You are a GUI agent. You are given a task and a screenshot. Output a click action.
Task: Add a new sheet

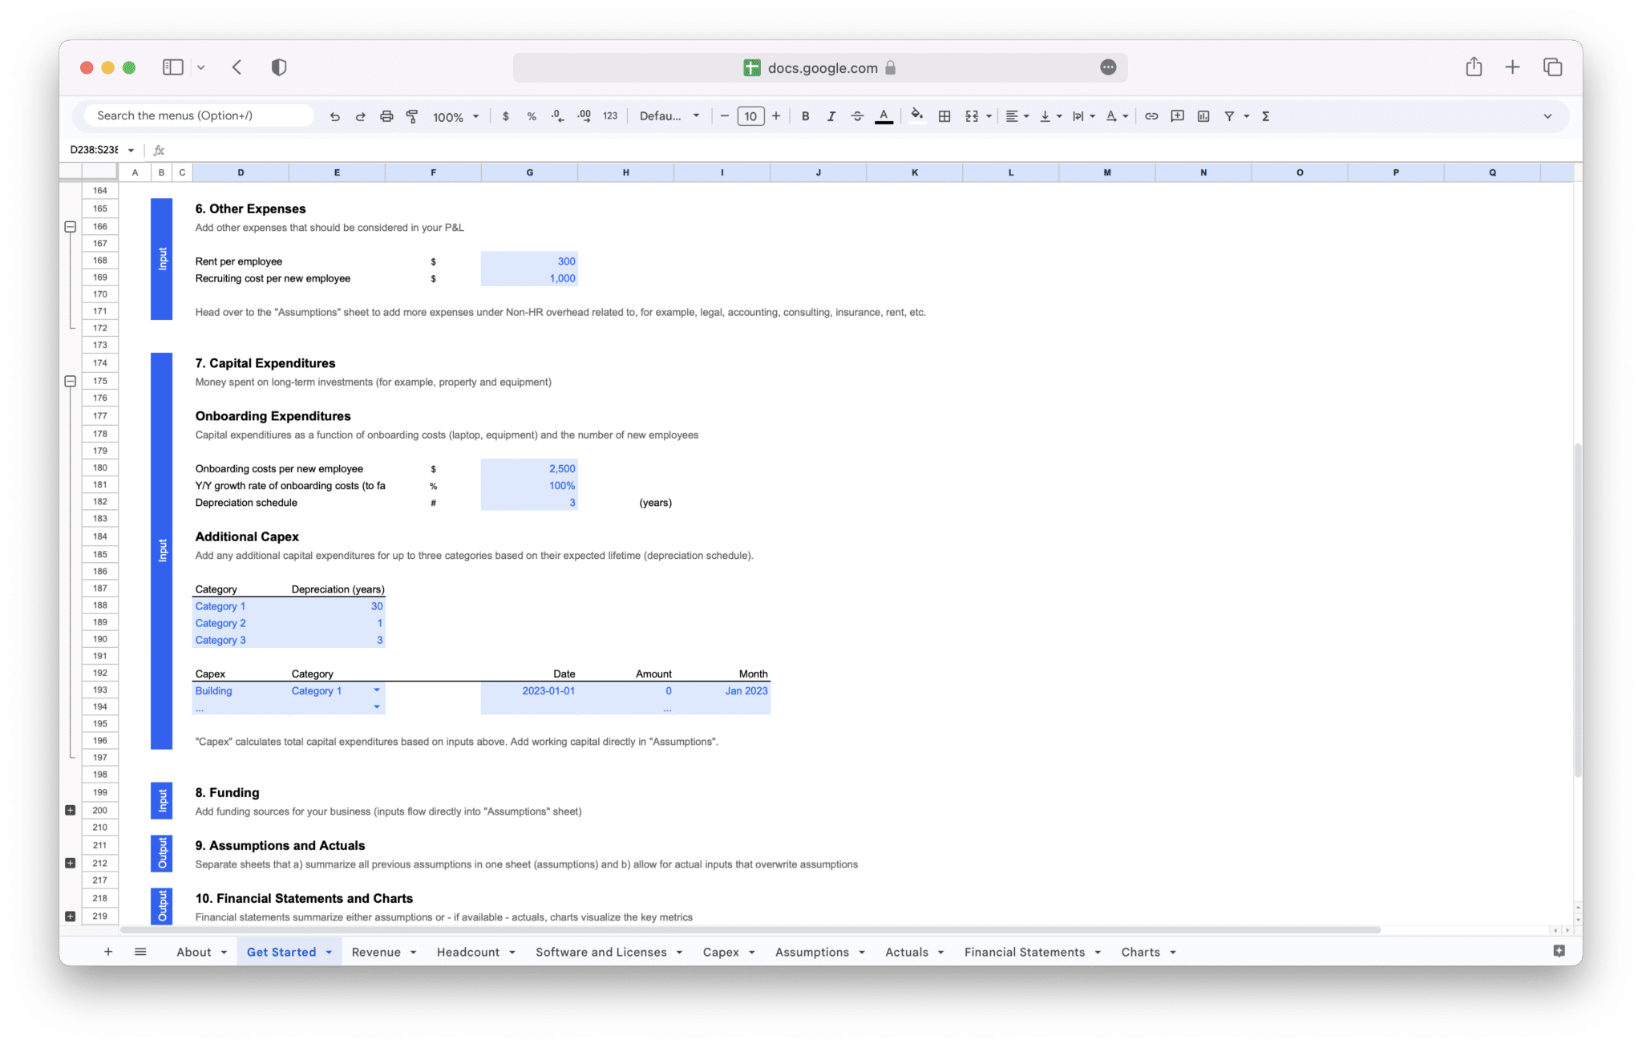coord(108,952)
